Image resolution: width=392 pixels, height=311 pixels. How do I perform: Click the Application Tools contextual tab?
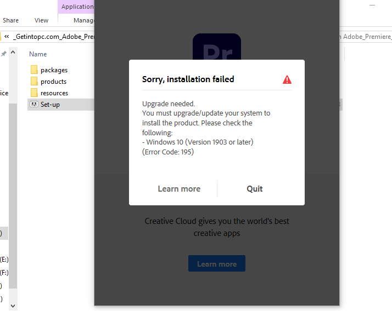[76, 7]
